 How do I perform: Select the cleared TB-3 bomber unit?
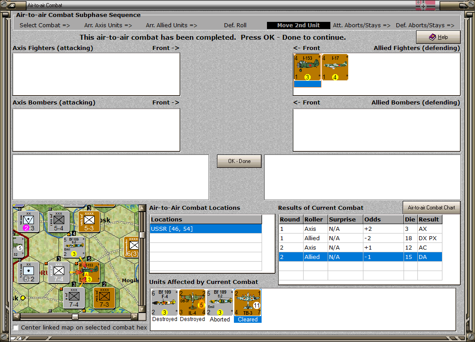247,302
